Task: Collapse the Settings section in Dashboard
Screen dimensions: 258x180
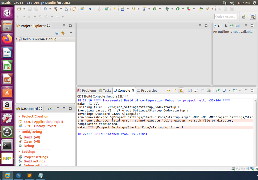Action: (x=19, y=152)
